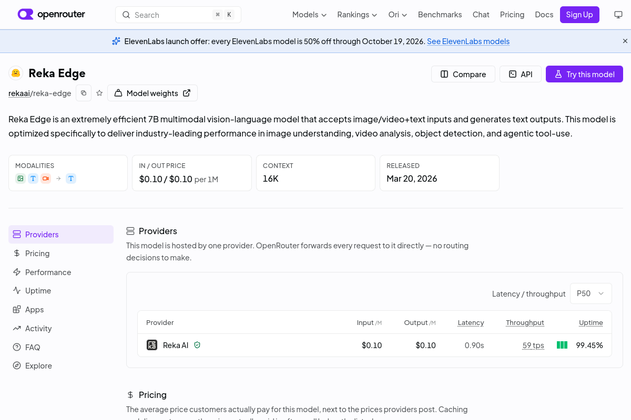The height and width of the screenshot is (420, 631).
Task: Click the output text modality icon after the arrow
Action: (71, 178)
